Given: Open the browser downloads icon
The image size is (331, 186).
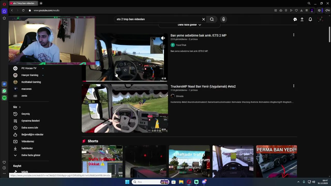Looking at the screenshot, I should point(302,10).
